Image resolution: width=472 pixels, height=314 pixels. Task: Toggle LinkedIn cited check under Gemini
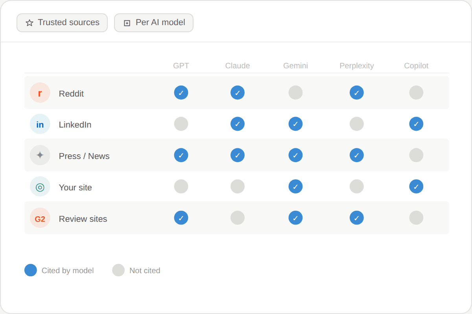click(x=296, y=124)
